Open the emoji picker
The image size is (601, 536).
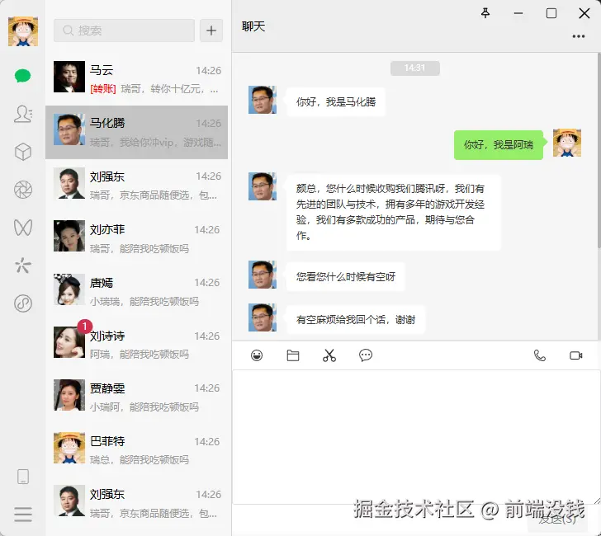tap(257, 355)
